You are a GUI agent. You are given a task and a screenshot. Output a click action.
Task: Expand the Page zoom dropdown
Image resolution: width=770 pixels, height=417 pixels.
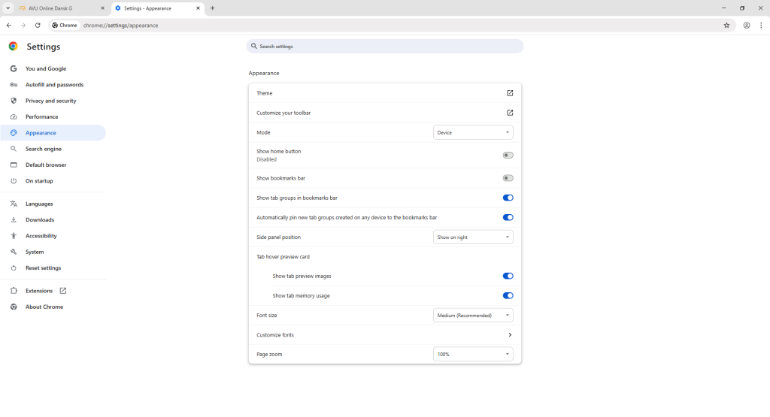tap(473, 354)
